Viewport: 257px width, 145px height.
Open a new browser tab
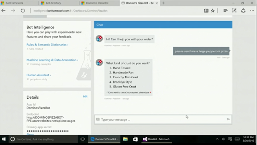[x=163, y=3]
